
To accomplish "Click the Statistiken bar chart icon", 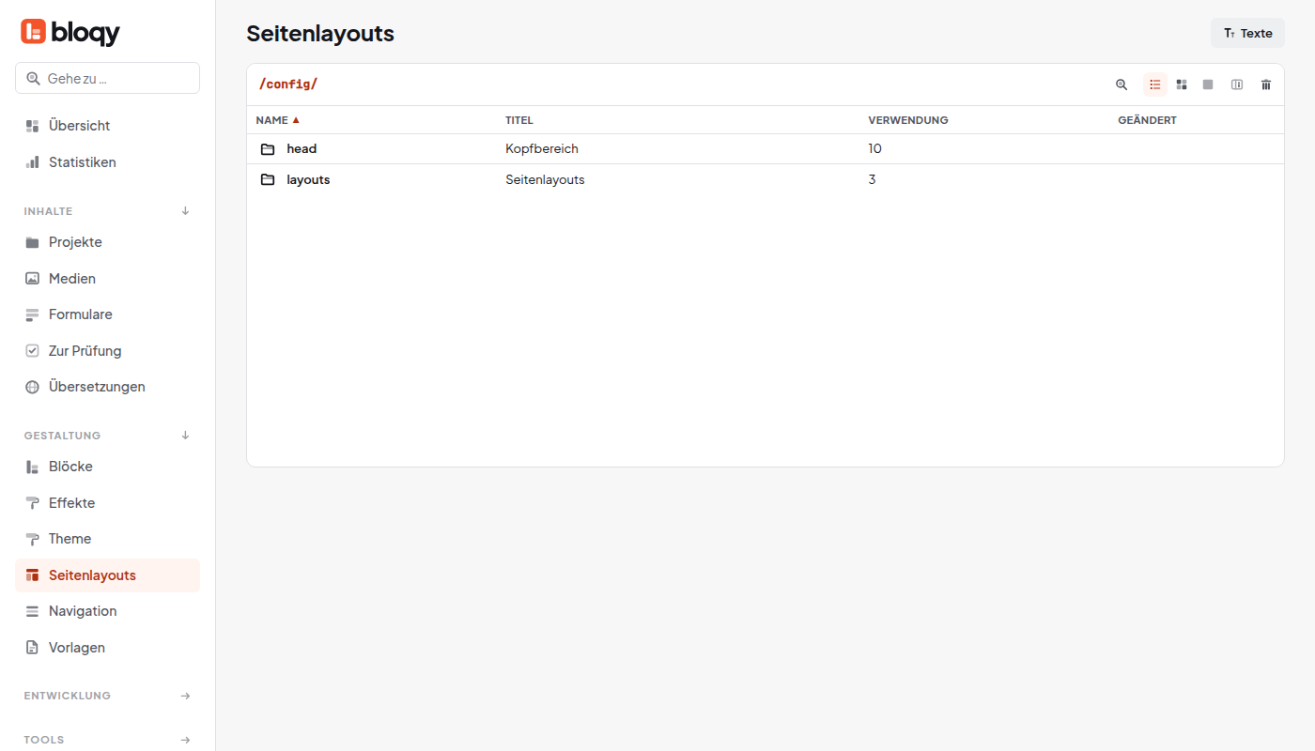I will click(x=32, y=162).
